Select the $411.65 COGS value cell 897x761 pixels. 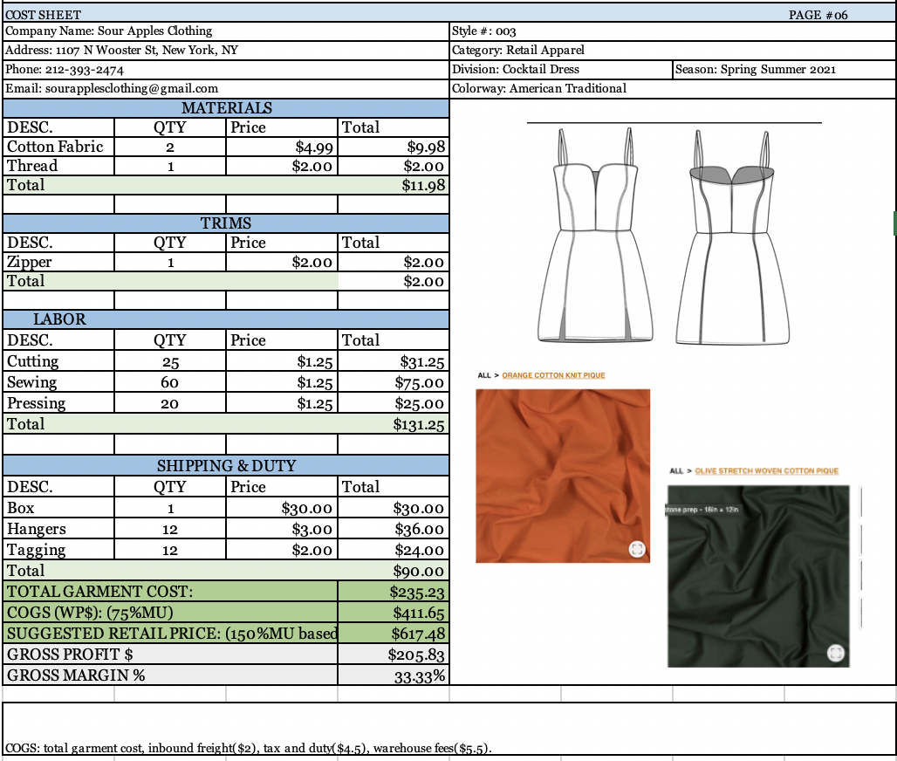coord(394,613)
